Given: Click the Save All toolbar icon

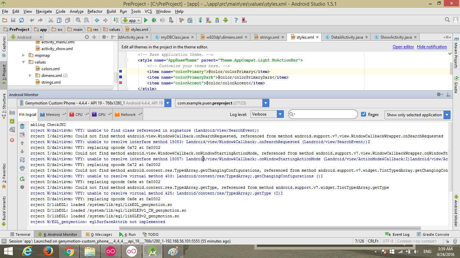Looking at the screenshot, I should (13, 20).
